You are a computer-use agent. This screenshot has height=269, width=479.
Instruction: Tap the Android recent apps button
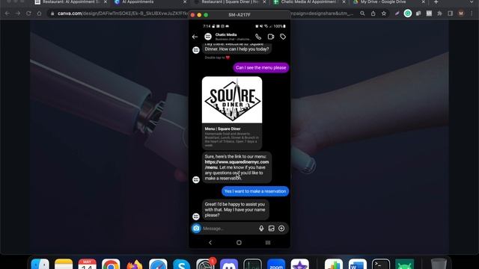click(x=268, y=242)
